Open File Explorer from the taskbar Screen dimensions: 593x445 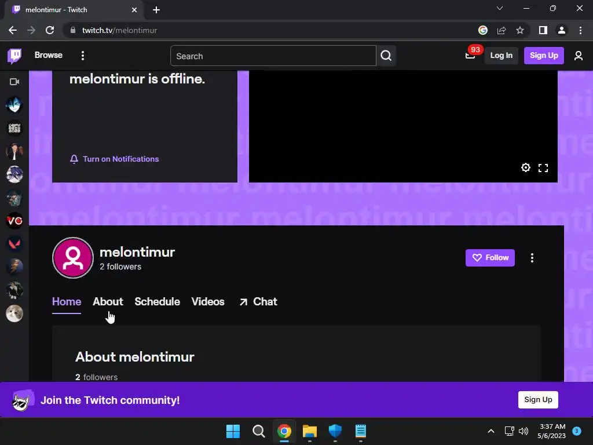tap(309, 431)
